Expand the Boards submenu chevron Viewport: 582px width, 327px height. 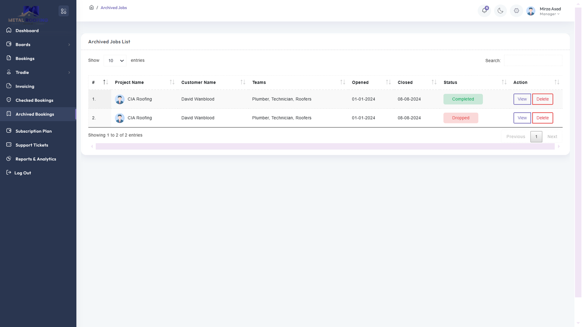[69, 45]
